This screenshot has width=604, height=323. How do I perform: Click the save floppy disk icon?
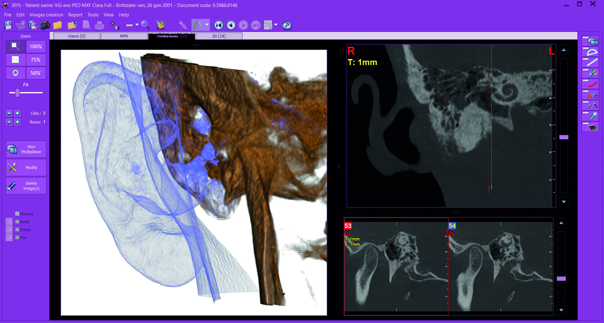(x=8, y=25)
